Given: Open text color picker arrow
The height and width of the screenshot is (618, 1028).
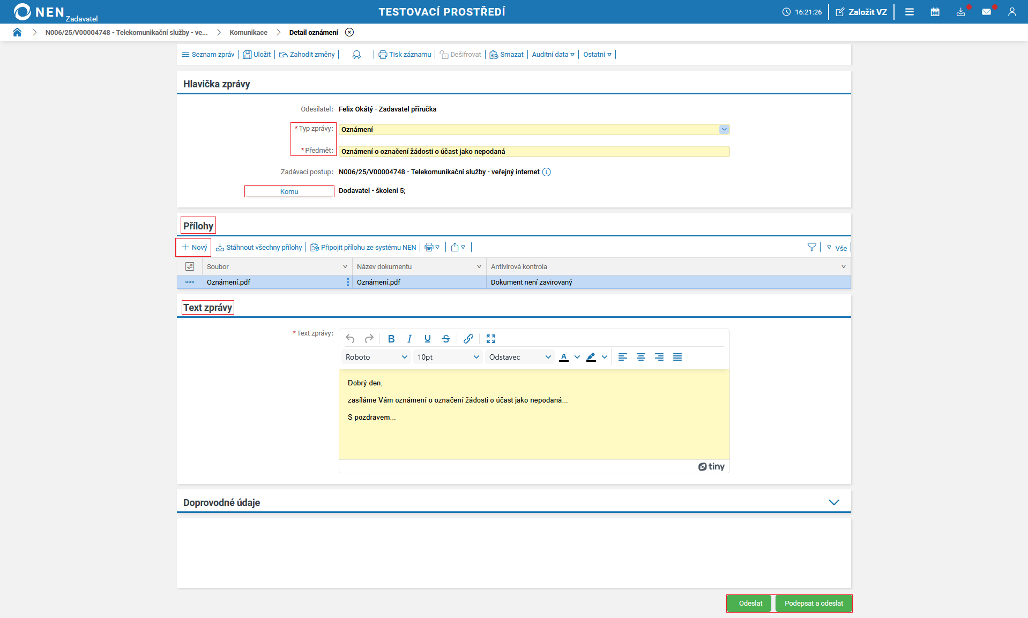Looking at the screenshot, I should [577, 357].
